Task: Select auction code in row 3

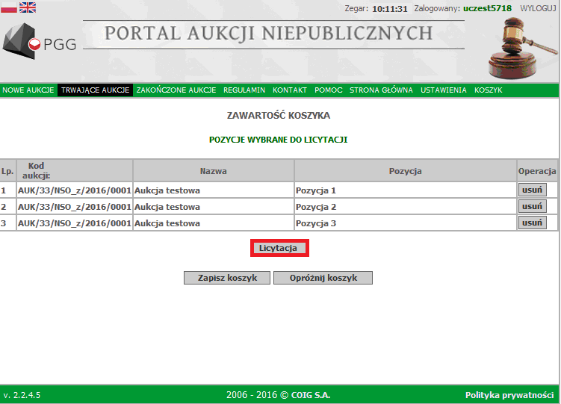Action: [75, 223]
